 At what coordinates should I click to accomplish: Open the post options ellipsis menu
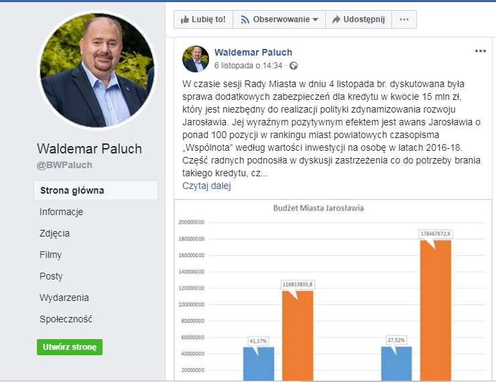pyautogui.click(x=480, y=51)
